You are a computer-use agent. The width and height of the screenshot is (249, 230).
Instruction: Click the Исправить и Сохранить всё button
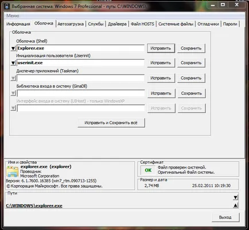[111, 123]
